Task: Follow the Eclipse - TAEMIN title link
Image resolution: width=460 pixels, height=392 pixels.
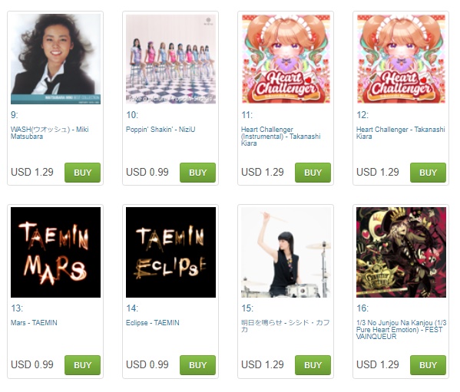Action: pyautogui.click(x=153, y=322)
